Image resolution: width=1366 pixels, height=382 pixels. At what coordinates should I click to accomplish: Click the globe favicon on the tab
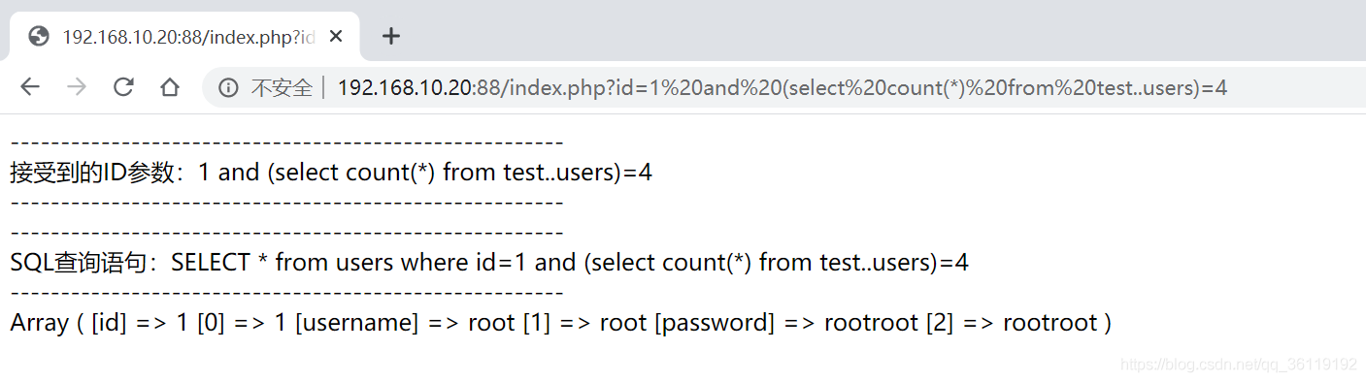[39, 37]
